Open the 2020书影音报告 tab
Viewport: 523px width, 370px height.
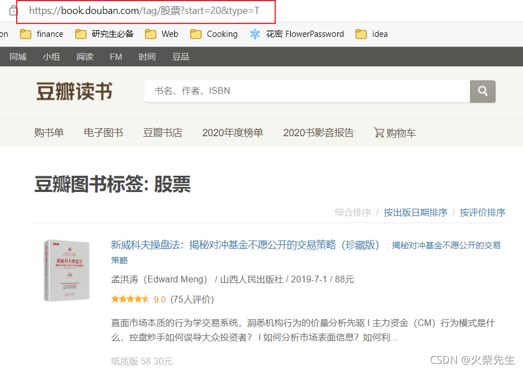click(x=319, y=133)
